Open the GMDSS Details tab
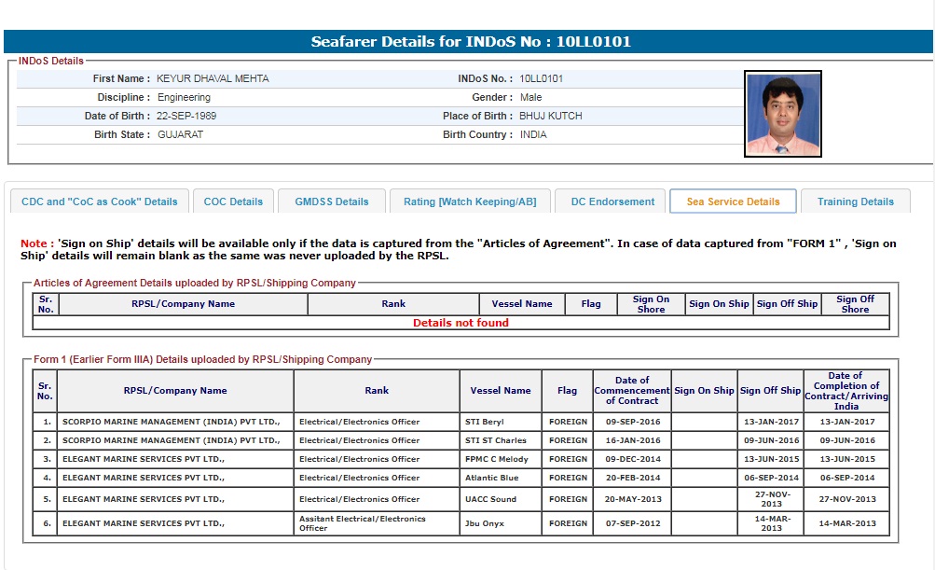This screenshot has width=935, height=570. pos(332,202)
